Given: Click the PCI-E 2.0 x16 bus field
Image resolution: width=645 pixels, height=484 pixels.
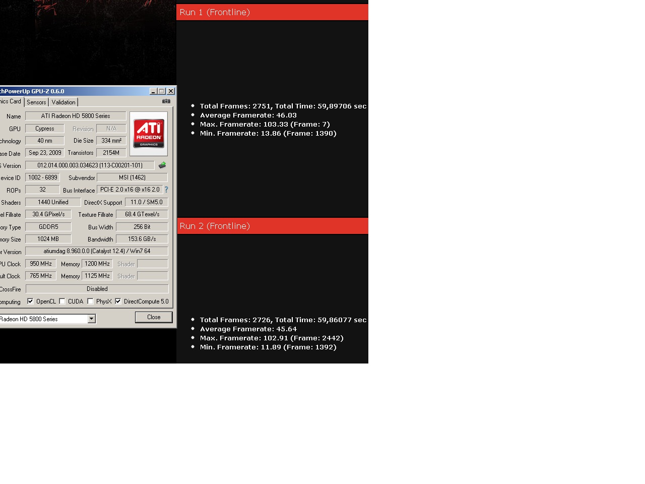Looking at the screenshot, I should coord(130,190).
